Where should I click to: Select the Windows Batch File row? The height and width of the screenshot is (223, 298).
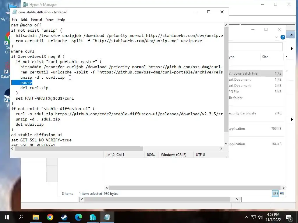coord(256,73)
